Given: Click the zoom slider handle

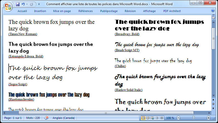Looking at the screenshot, I should tap(193, 118).
